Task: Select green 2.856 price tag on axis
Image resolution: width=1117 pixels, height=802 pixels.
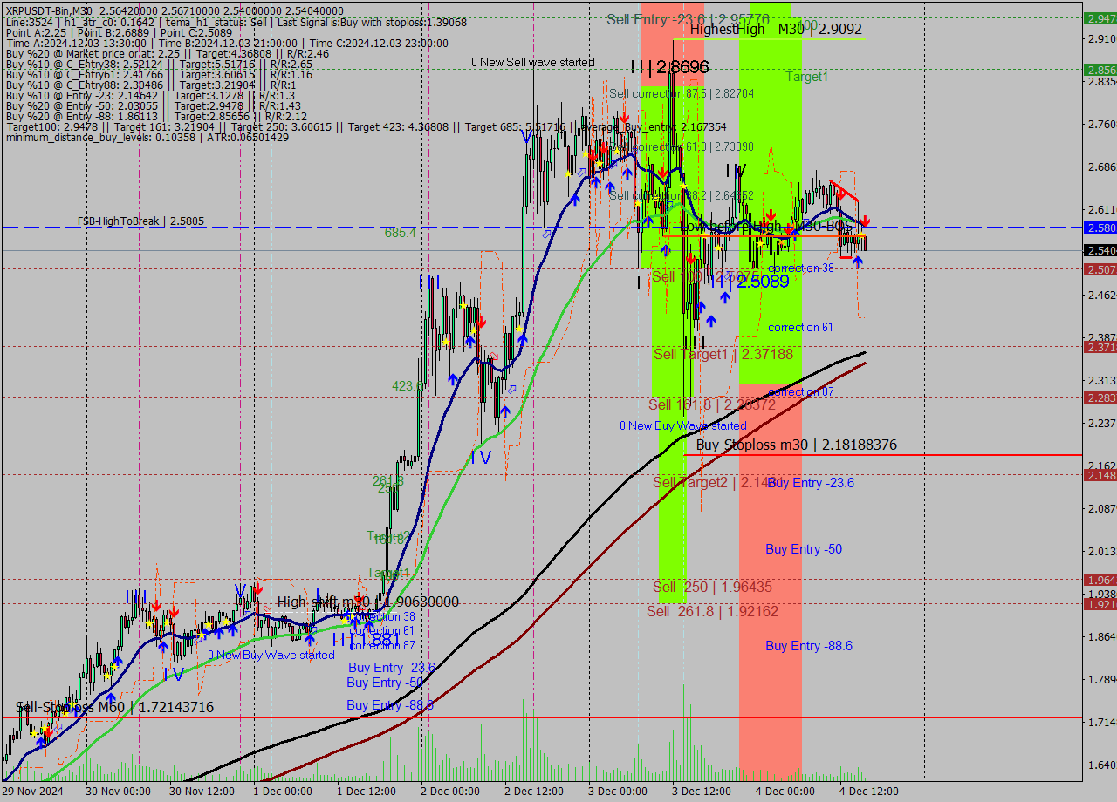Action: pyautogui.click(x=1100, y=69)
